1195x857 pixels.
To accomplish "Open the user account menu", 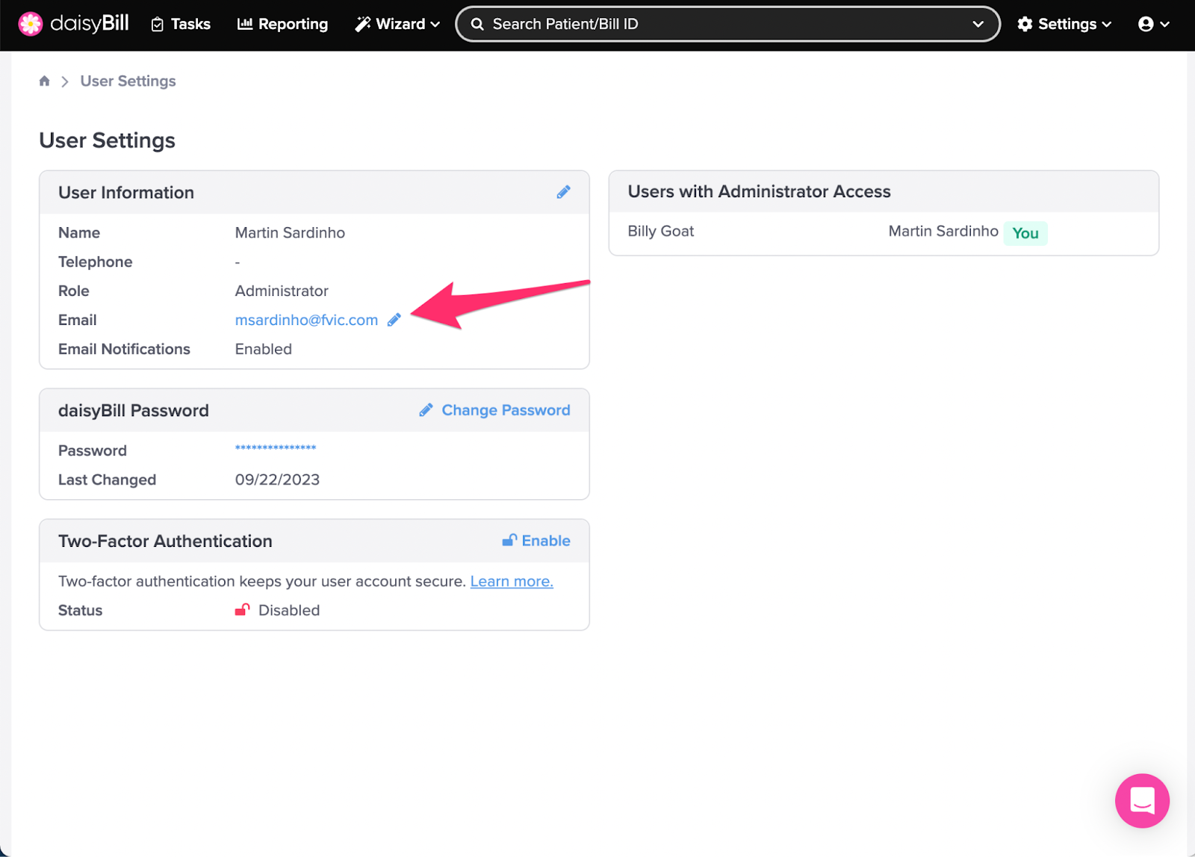I will (1154, 24).
